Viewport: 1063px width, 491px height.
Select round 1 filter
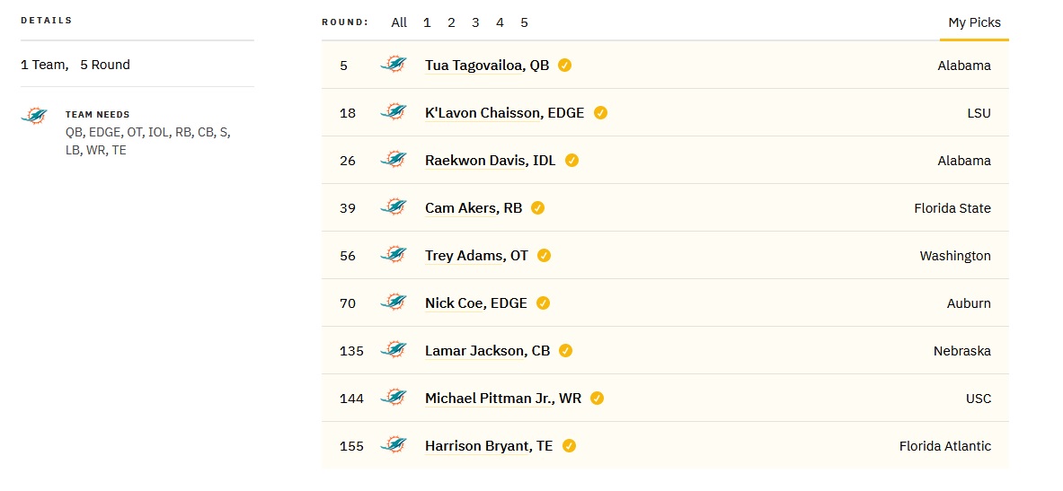point(427,22)
